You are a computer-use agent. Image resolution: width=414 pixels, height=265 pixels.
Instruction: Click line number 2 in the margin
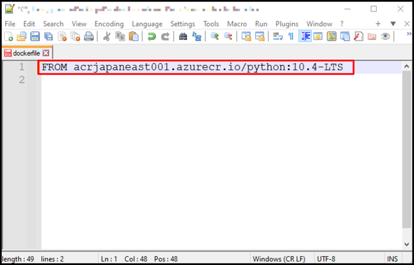tap(22, 80)
